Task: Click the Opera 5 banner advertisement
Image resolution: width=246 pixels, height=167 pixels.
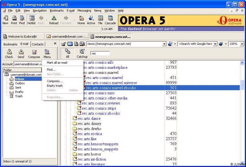Action: [x=181, y=23]
